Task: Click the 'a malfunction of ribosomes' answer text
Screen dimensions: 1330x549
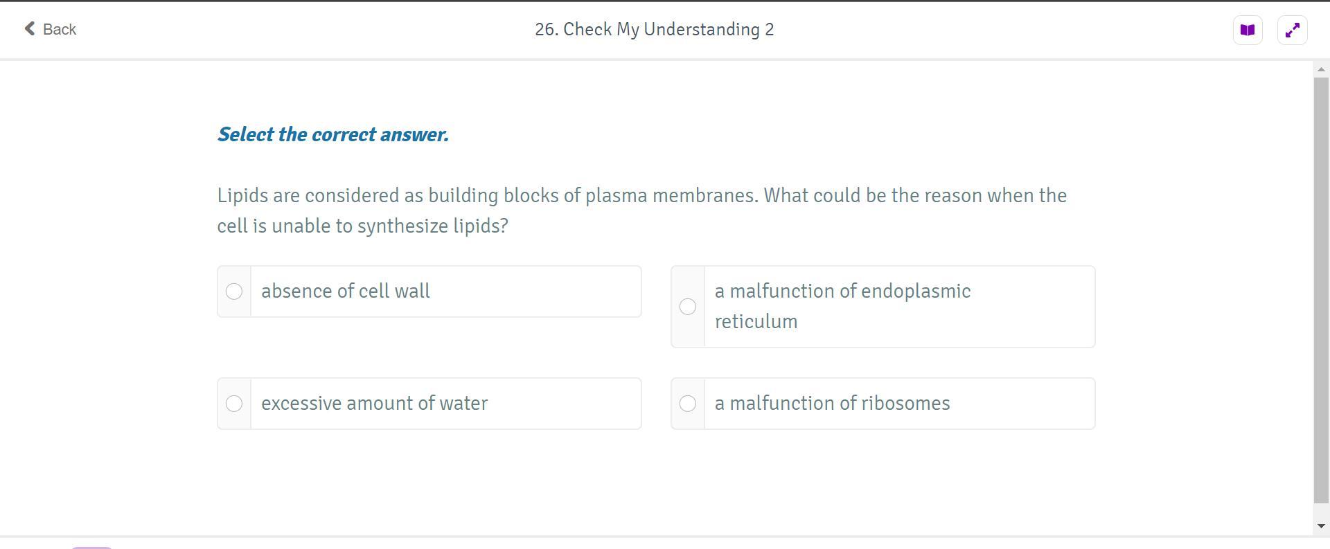Action: click(x=832, y=404)
